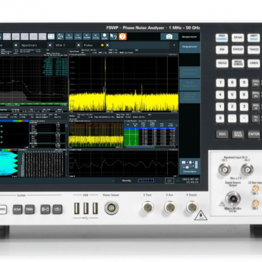Viewport: 262px width, 262px height.
Task: Push the SETUP system key
Action: (x=18, y=210)
